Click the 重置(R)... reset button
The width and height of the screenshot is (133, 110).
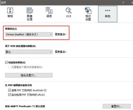117,106
